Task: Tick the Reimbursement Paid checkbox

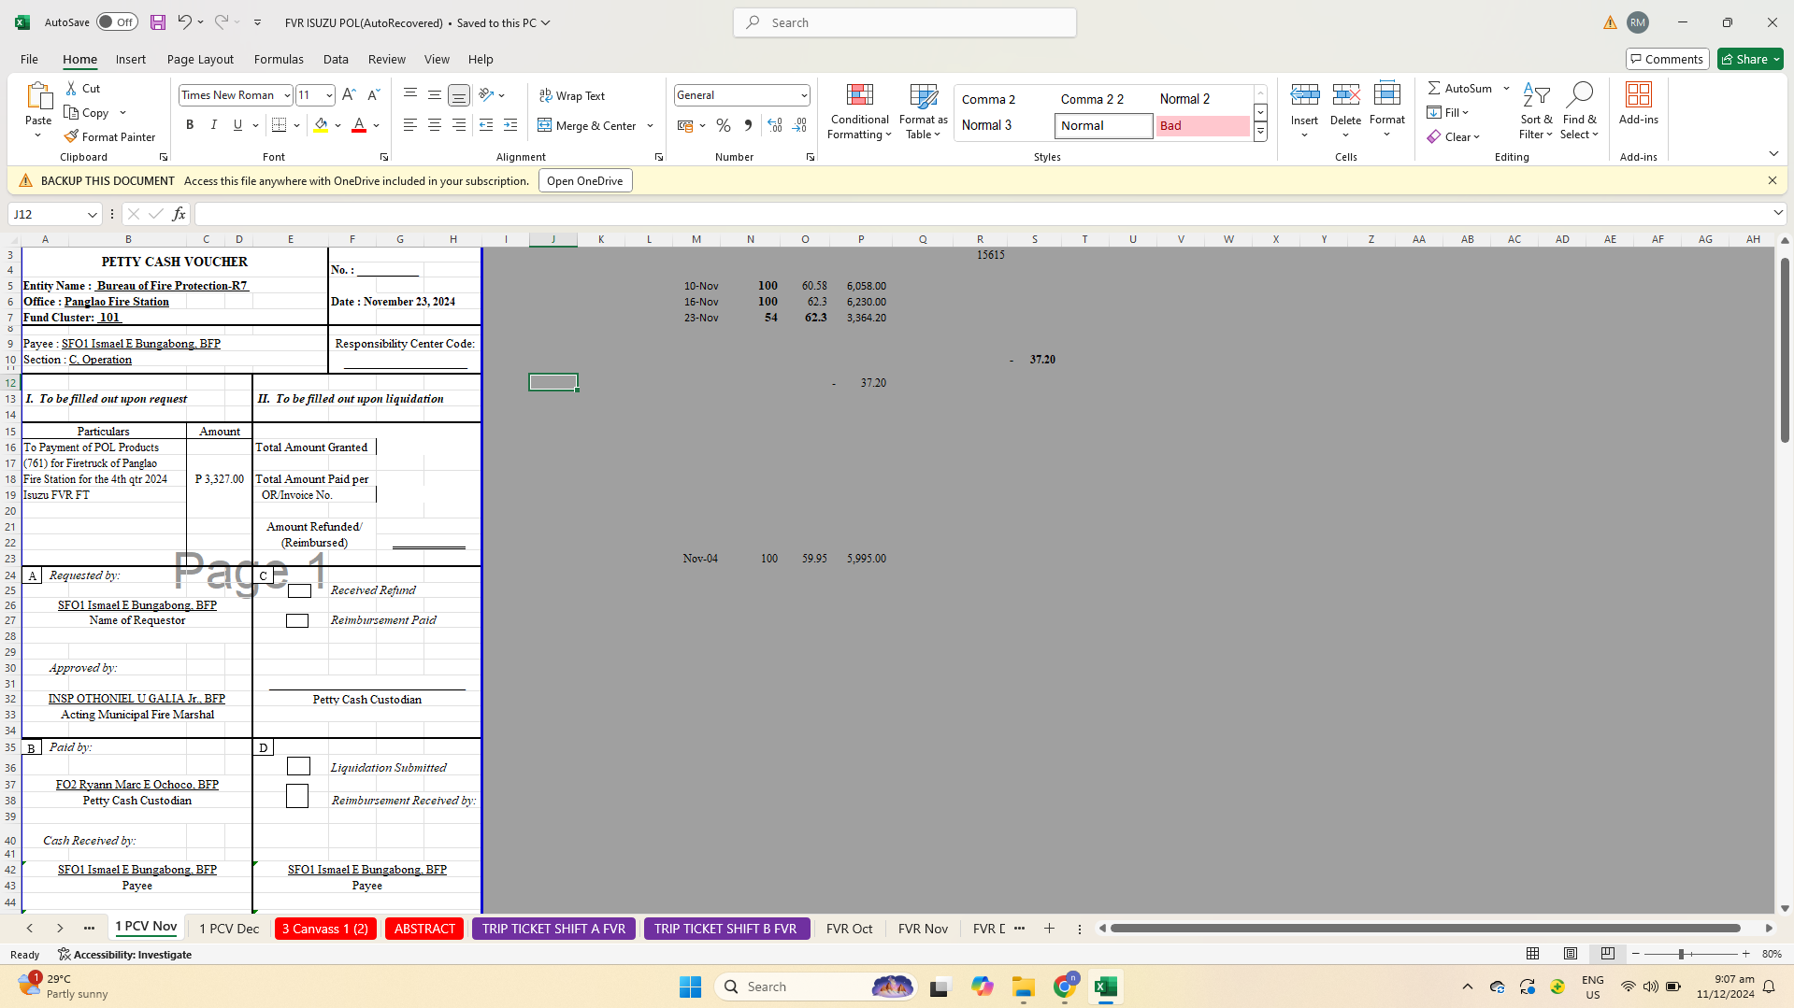Action: [x=297, y=620]
